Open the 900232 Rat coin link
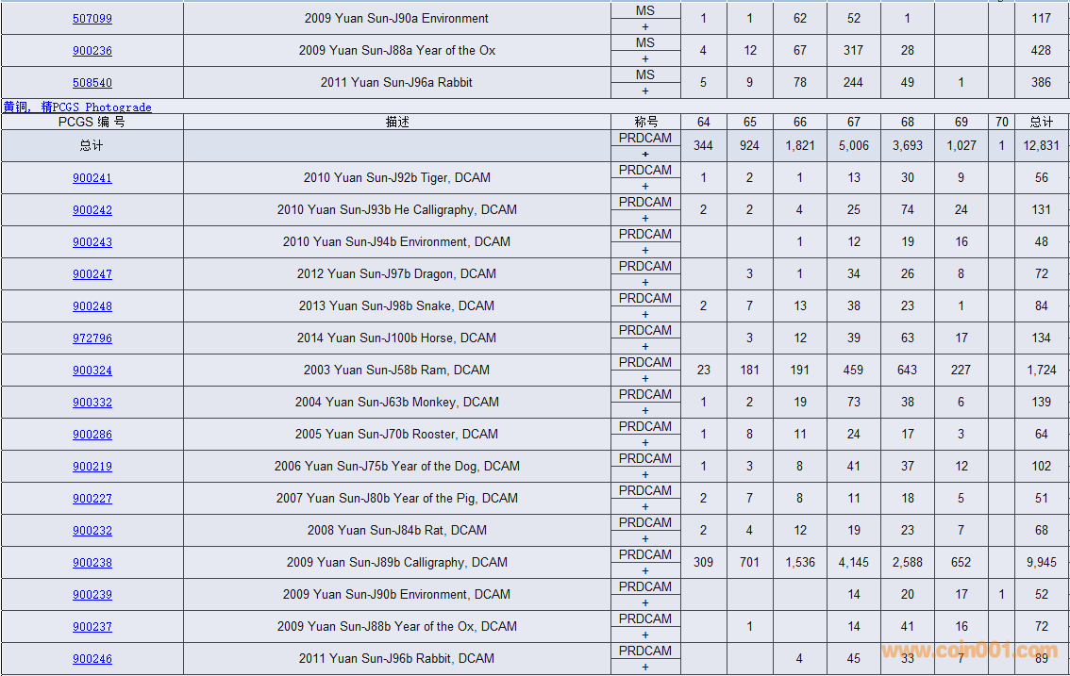This screenshot has width=1070, height=676. click(92, 531)
